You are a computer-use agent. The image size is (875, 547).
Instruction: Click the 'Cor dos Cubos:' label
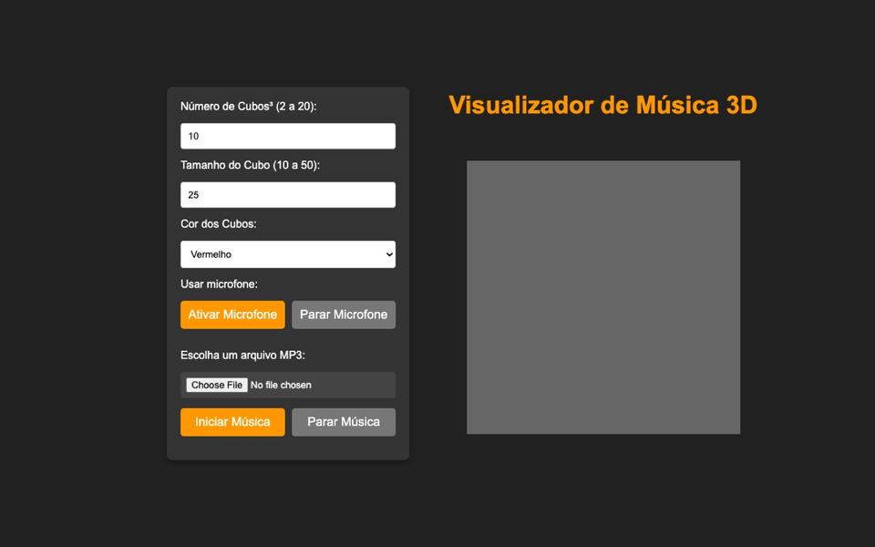(x=218, y=224)
